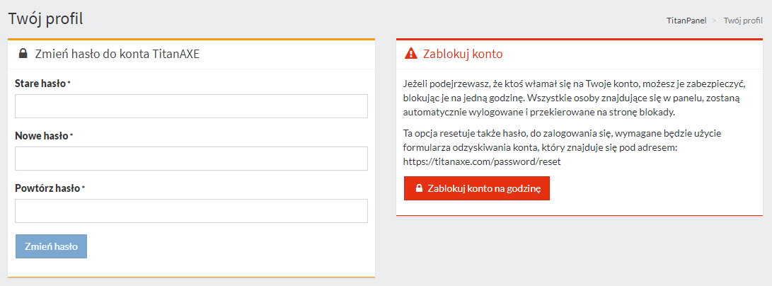
Task: Focus the Stare hasło input field
Action: coord(191,106)
